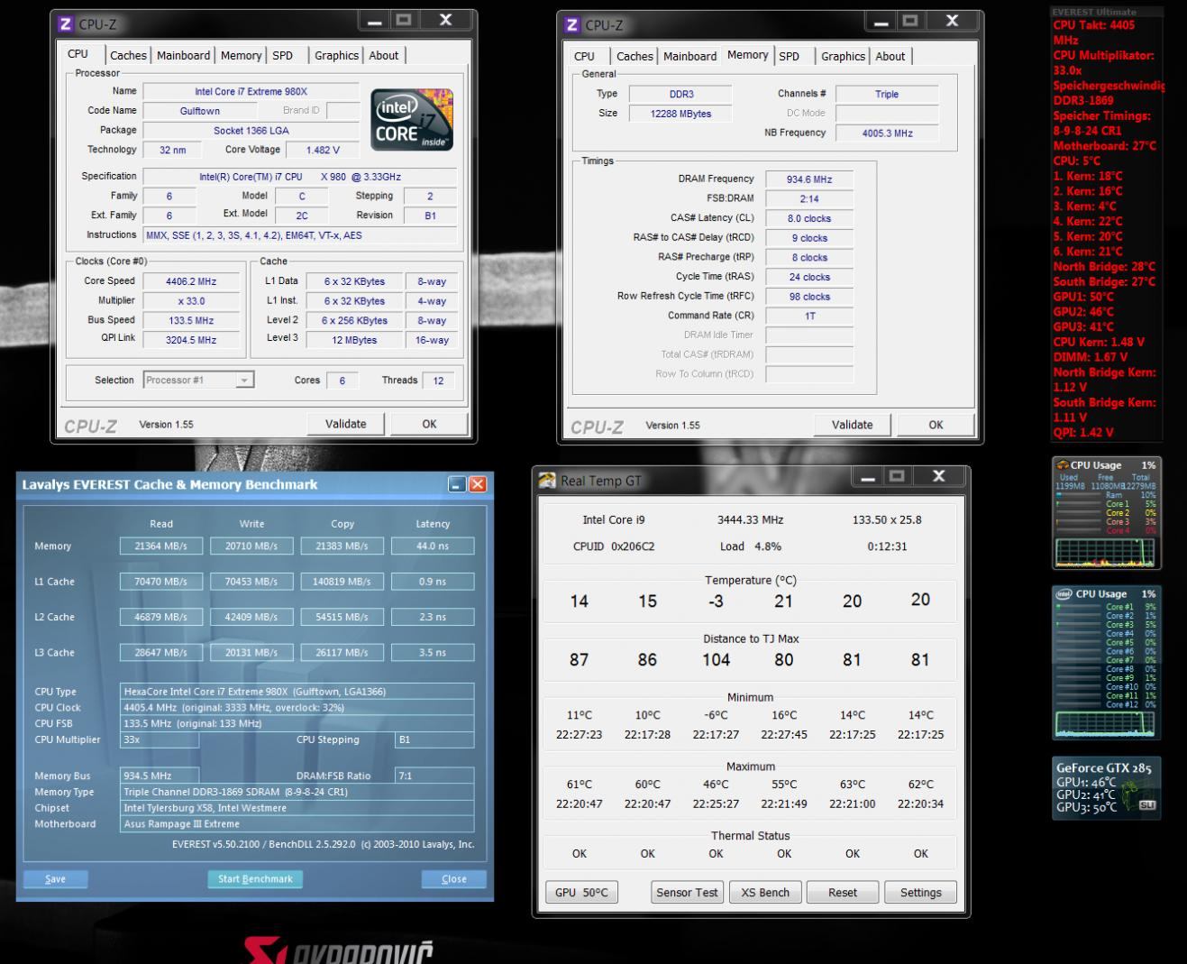Image resolution: width=1187 pixels, height=964 pixels.
Task: Click the QPI Link value 3204.5 MHz
Action: [x=191, y=340]
